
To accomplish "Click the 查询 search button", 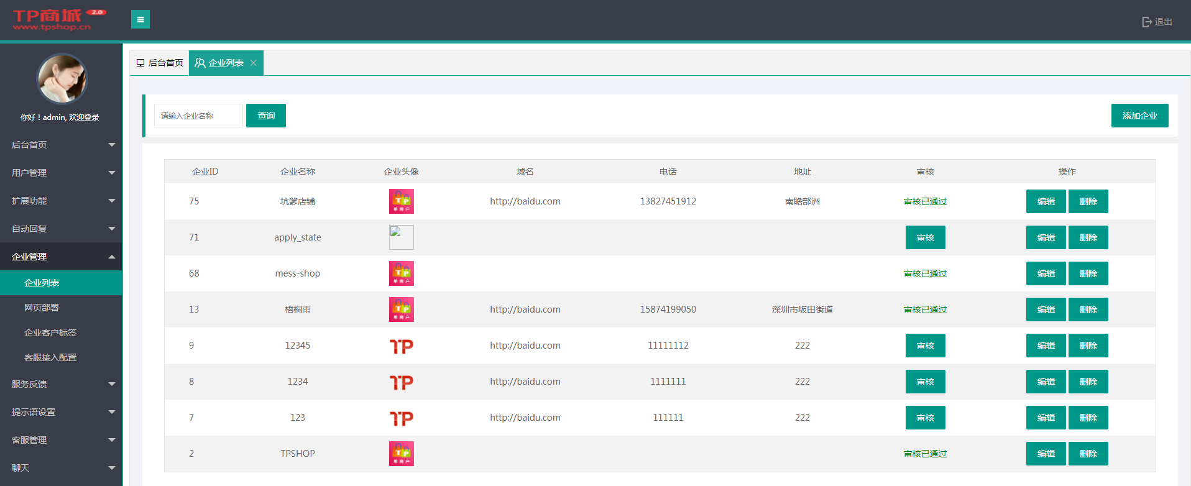I will (x=265, y=116).
